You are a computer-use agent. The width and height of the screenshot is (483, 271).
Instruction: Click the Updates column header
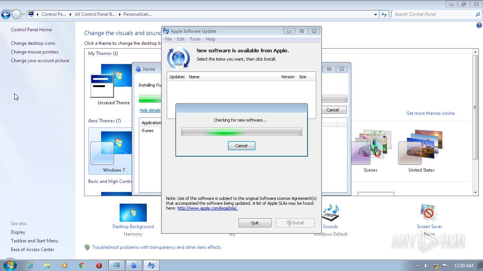click(177, 77)
